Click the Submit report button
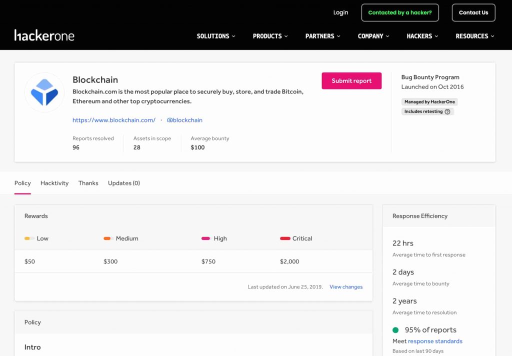512x356 pixels. click(351, 80)
